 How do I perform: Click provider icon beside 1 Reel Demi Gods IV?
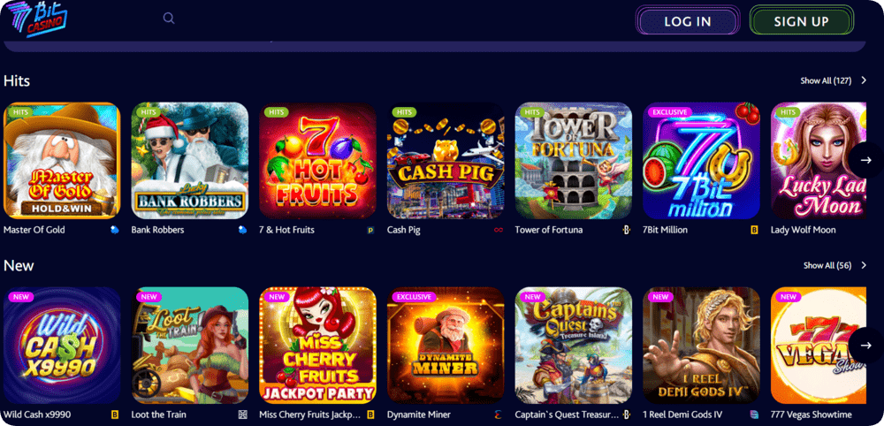754,415
